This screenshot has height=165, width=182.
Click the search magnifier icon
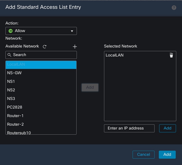9,55
